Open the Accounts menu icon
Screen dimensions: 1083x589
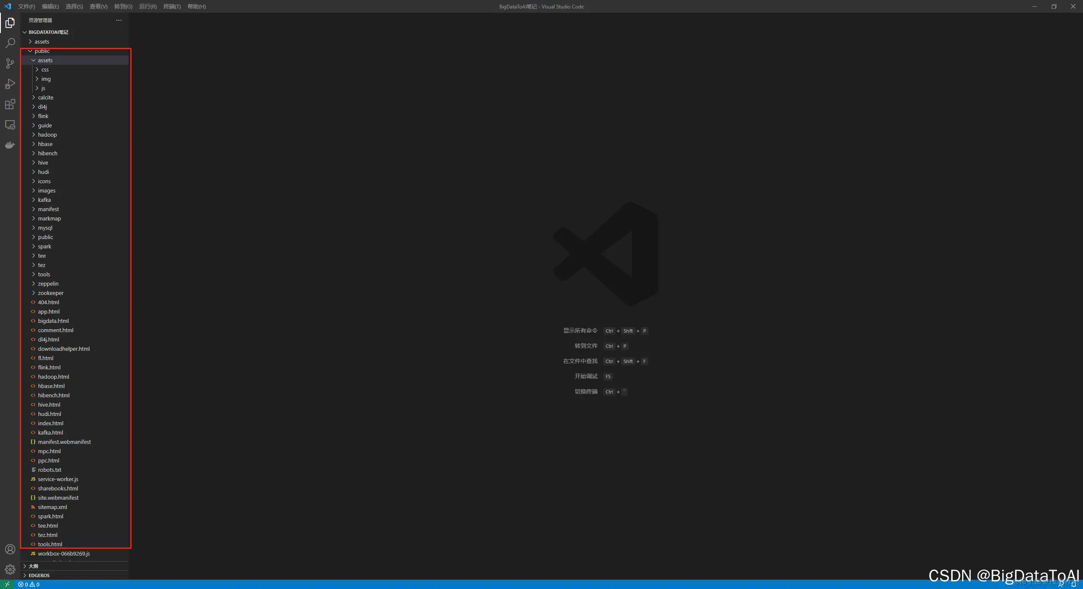(x=10, y=549)
